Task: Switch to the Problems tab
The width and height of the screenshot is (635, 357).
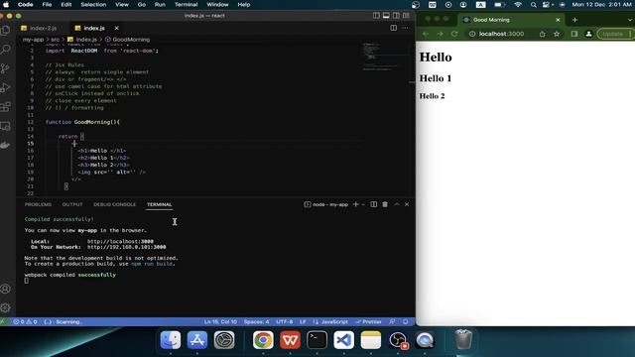Action: pos(38,204)
